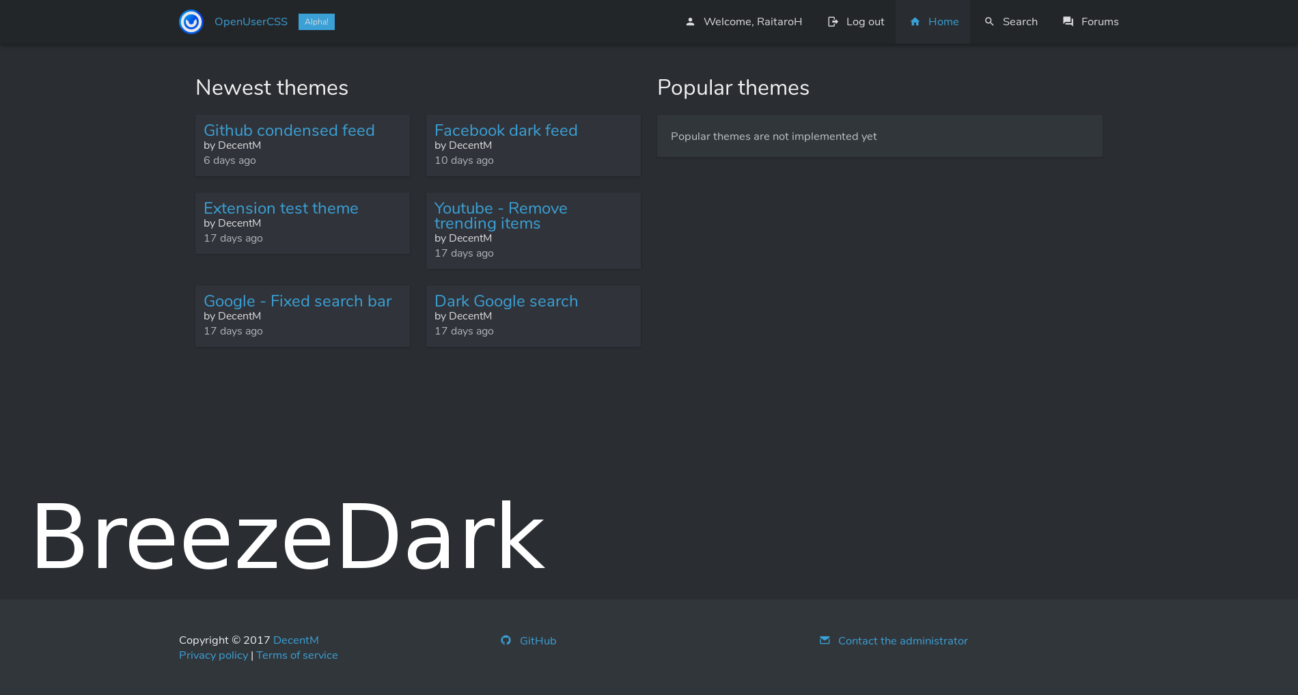
Task: Open Welcome, RaitaroH profile menu item
Action: click(743, 22)
